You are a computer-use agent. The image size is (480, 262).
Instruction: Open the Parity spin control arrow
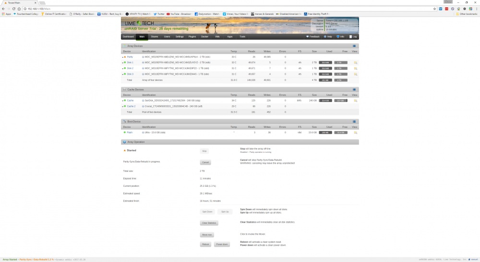(123, 57)
